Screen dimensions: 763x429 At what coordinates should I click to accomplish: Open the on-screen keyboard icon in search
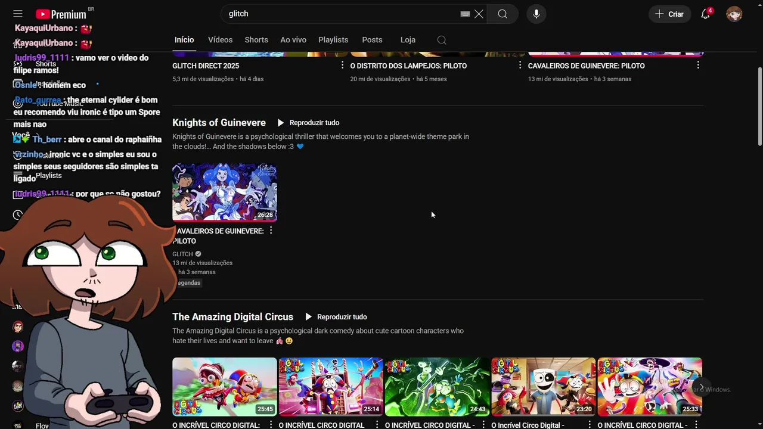(466, 14)
